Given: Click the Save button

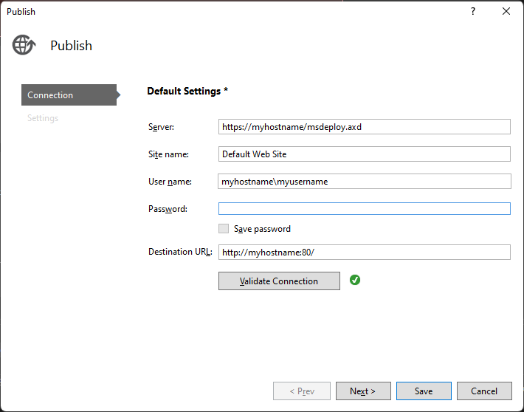Looking at the screenshot, I should tap(424, 391).
